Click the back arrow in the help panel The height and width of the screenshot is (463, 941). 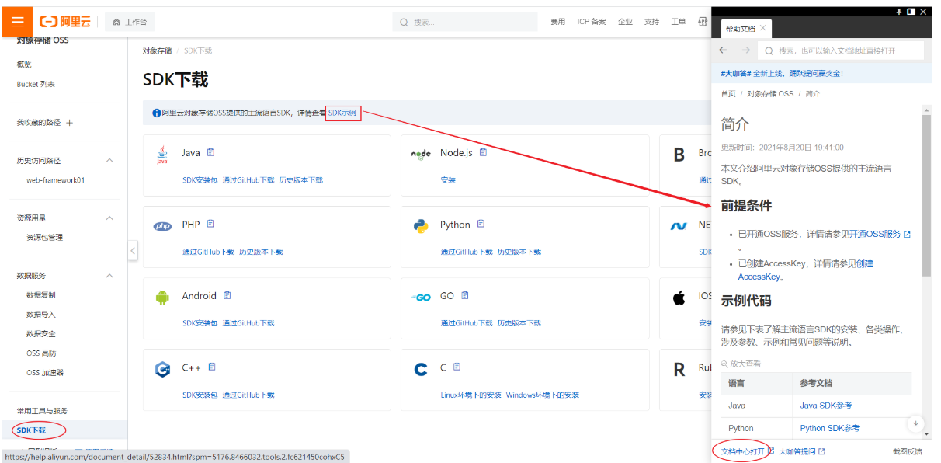722,49
